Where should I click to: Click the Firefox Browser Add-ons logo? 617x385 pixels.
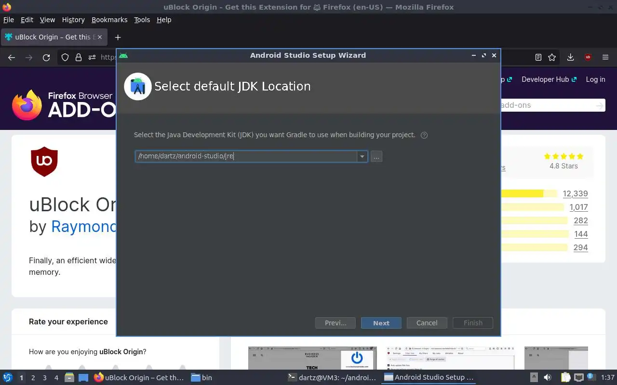click(x=64, y=105)
